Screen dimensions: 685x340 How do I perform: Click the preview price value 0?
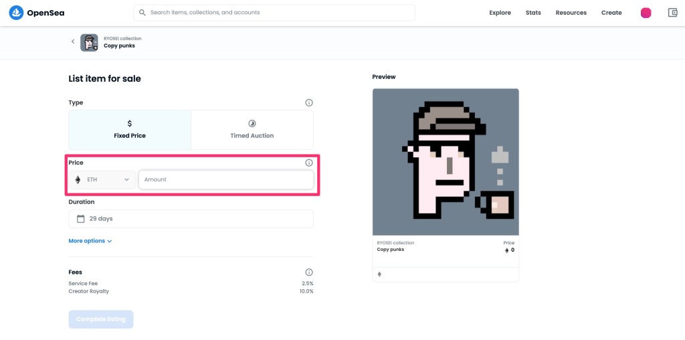512,250
